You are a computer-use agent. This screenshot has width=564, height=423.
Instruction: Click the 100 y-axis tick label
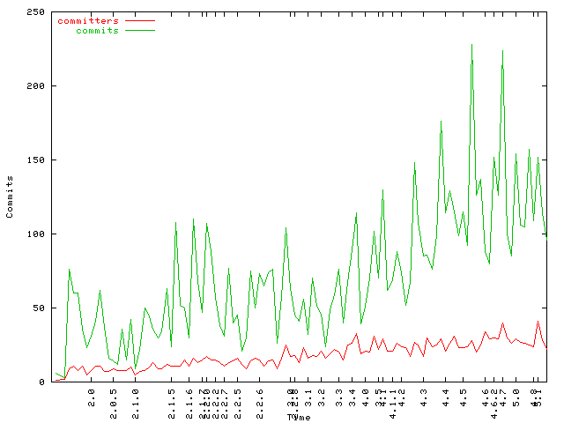pos(36,234)
